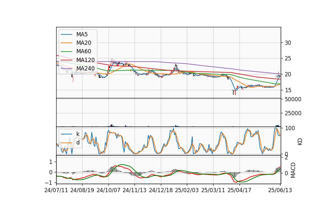Screen dimensions: 312x224
Task: Click the 24/07/11 date axis label
Action: coord(56,190)
